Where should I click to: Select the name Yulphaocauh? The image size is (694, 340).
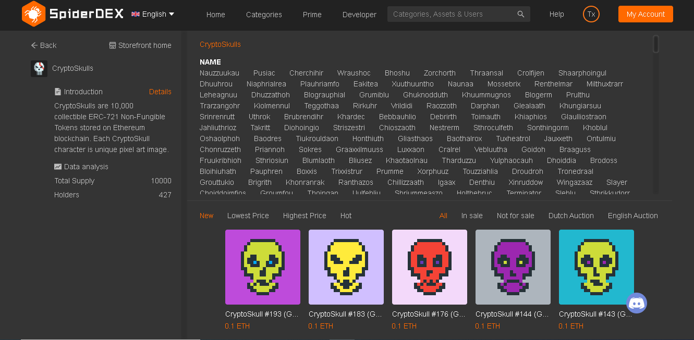coord(512,160)
